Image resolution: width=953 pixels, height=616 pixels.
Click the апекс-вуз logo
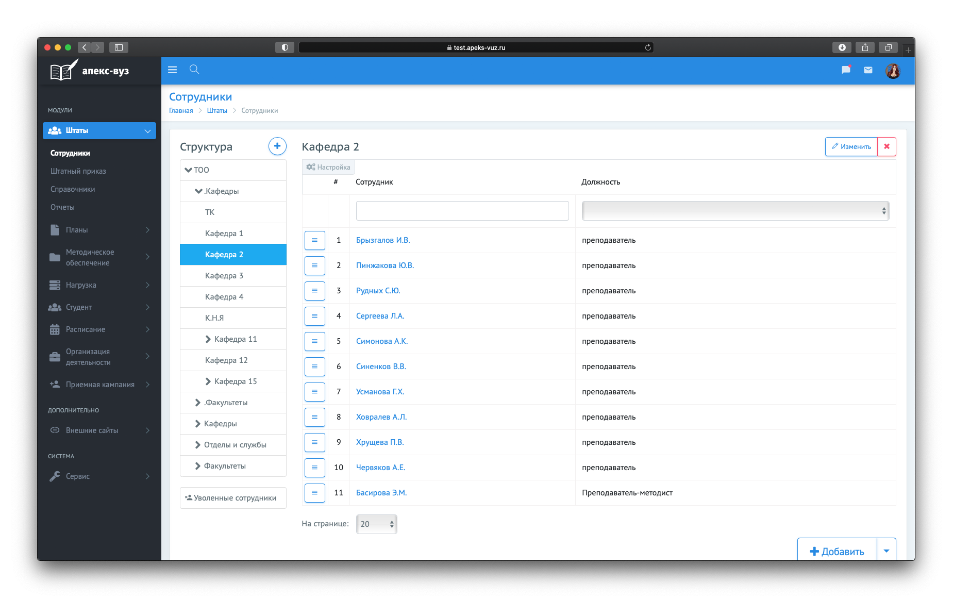click(x=90, y=71)
